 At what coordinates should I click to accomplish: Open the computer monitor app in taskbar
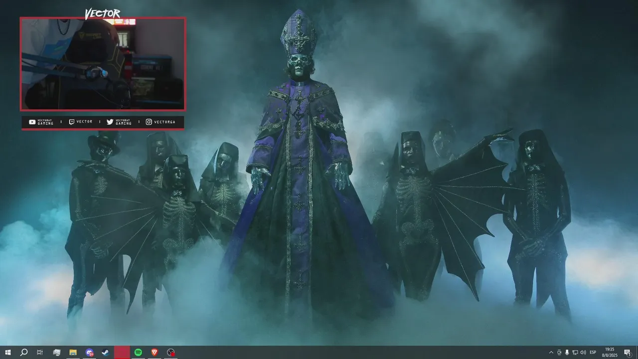(57, 353)
